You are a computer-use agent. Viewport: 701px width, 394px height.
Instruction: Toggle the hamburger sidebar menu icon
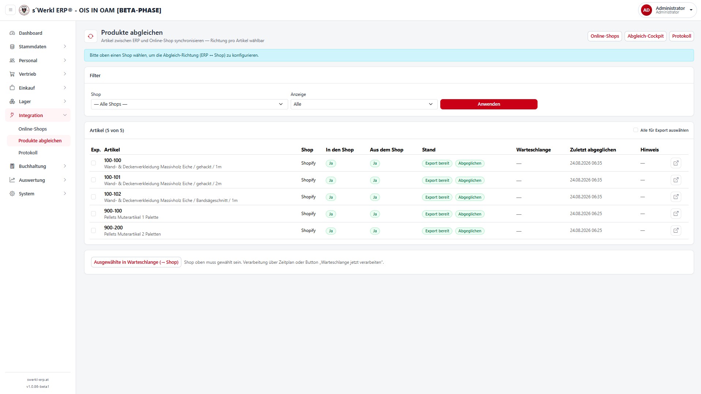pyautogui.click(x=11, y=10)
